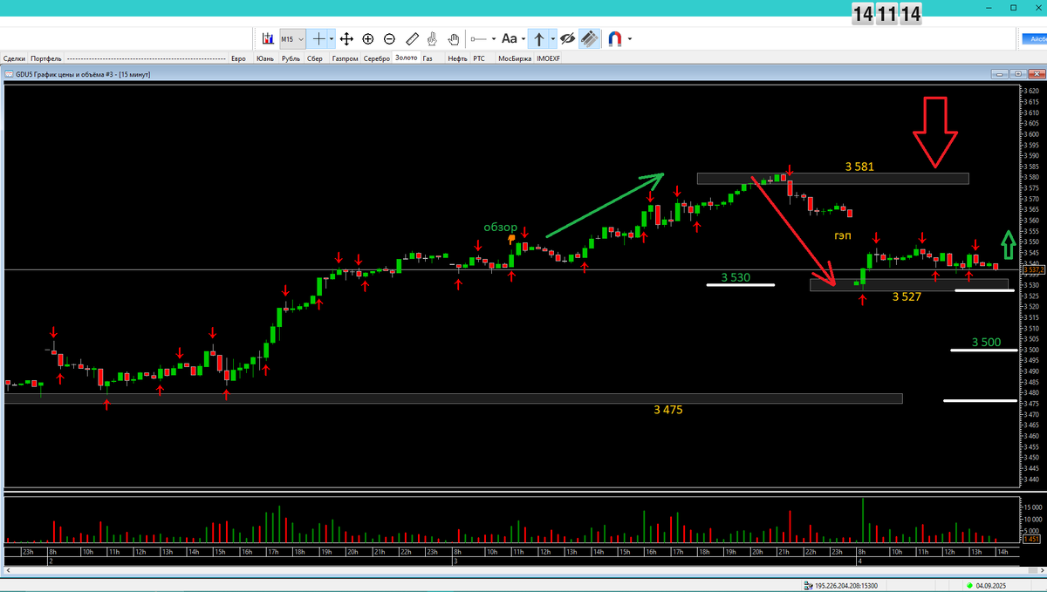
Task: Click the 3 527 price label
Action: tap(907, 296)
